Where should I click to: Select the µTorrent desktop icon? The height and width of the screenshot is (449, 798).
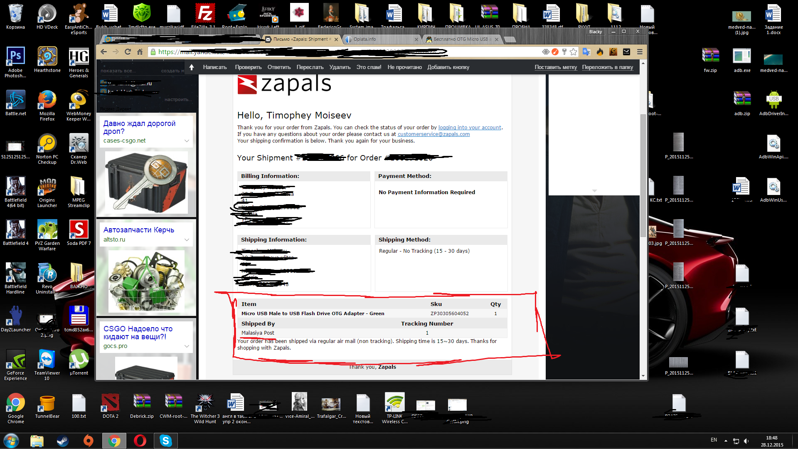coord(79,362)
